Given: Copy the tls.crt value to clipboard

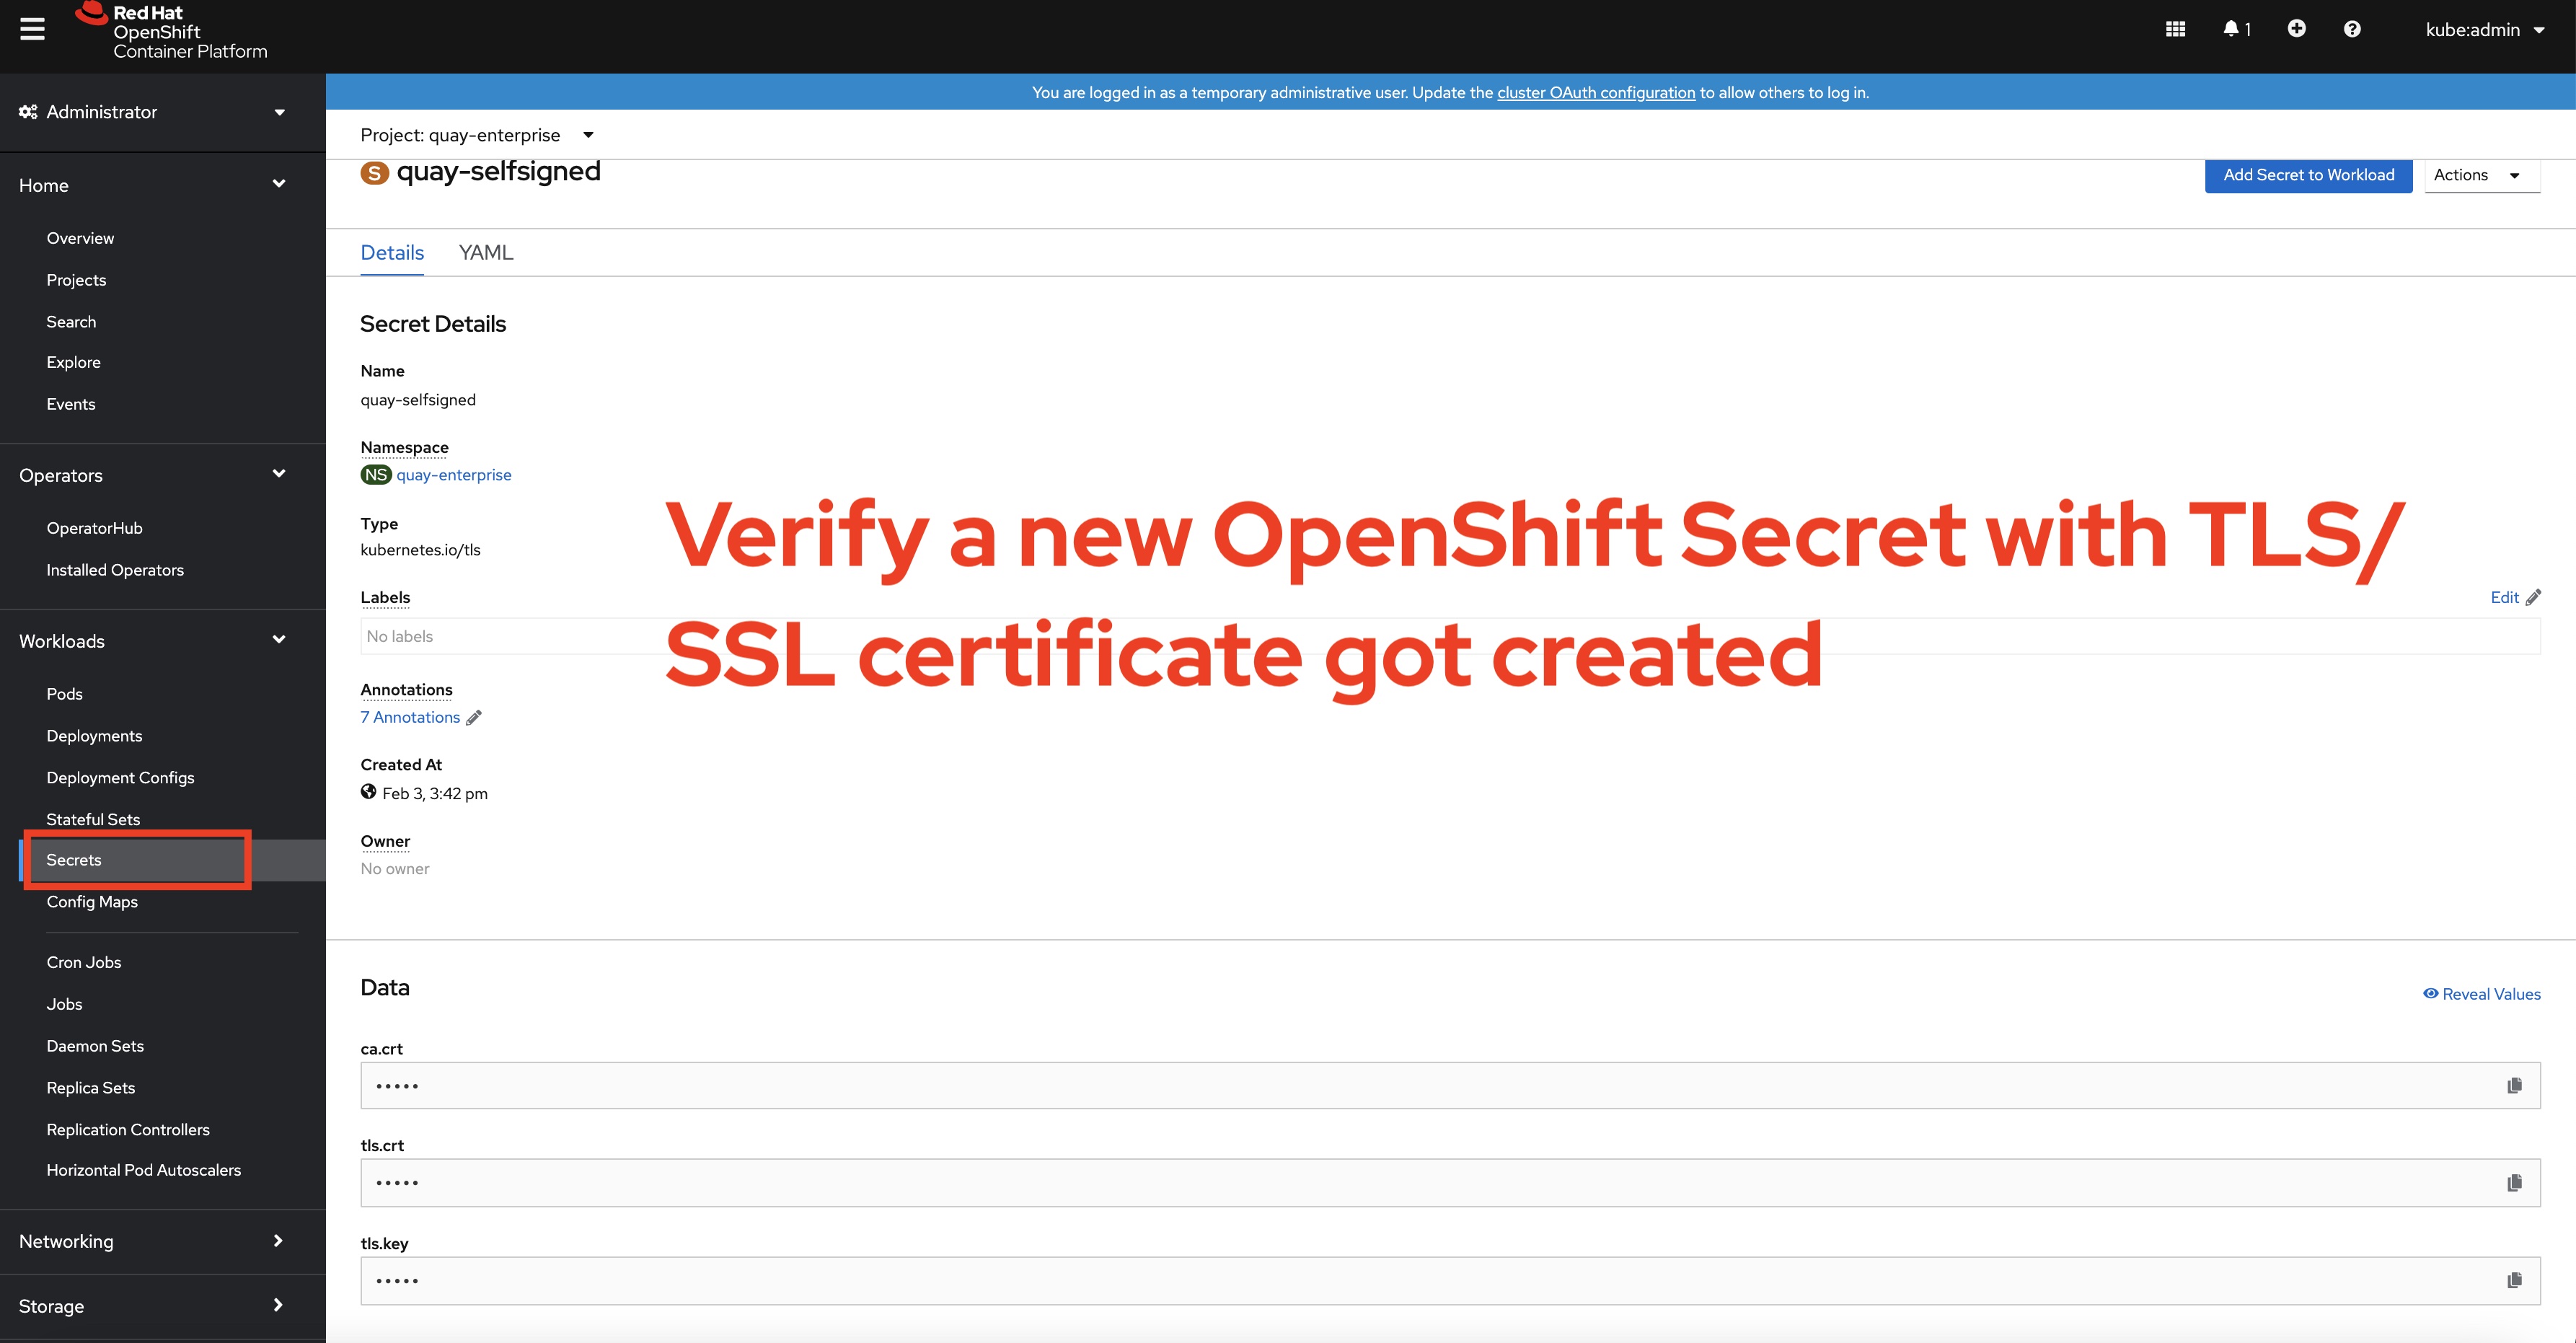Looking at the screenshot, I should [x=2514, y=1183].
